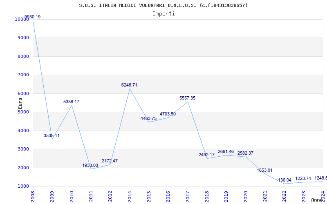The width and height of the screenshot is (327, 204).
Task: Click the 2492.17 data label
Action: pos(207,155)
